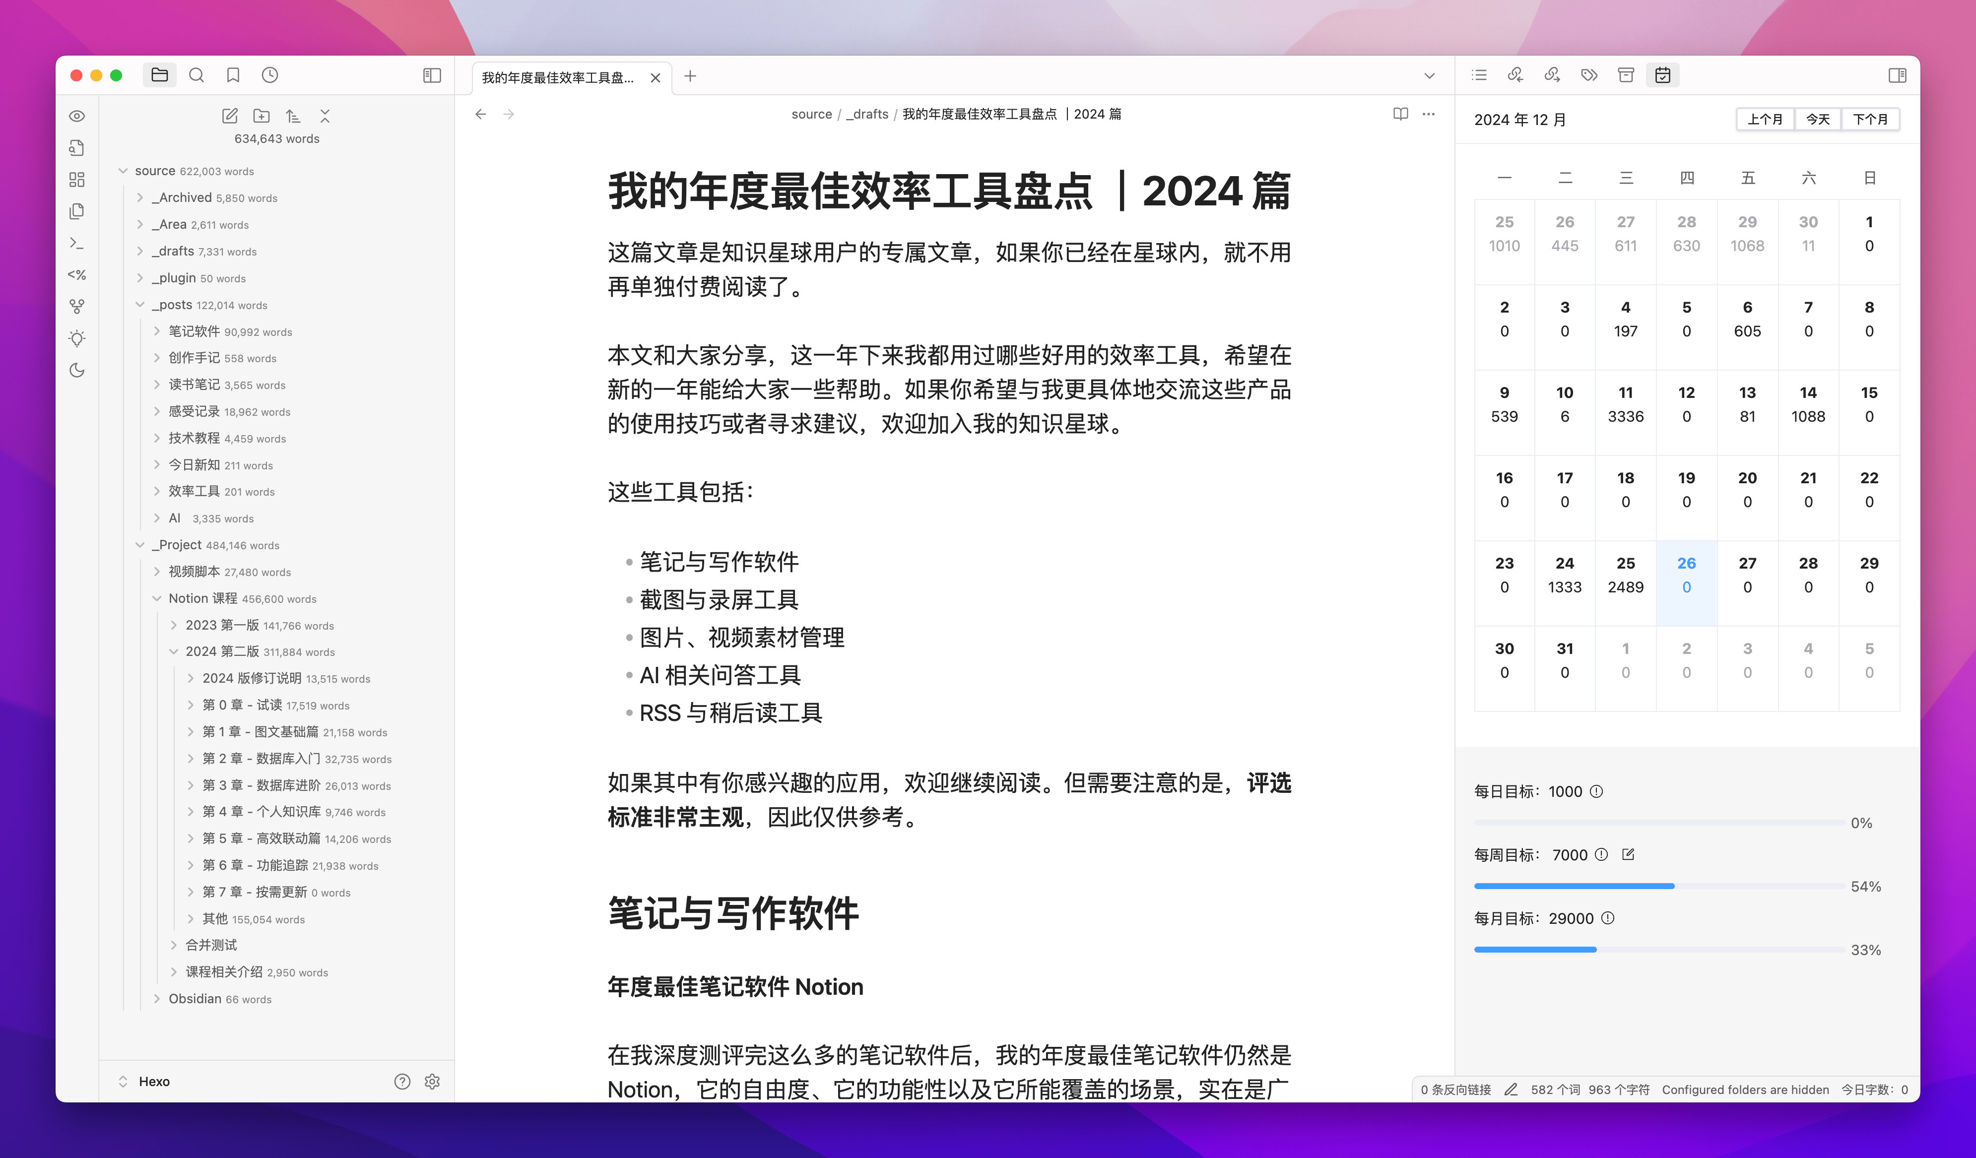Image resolution: width=1976 pixels, height=1158 pixels.
Task: Open the archive box panel icon
Action: 1626,75
